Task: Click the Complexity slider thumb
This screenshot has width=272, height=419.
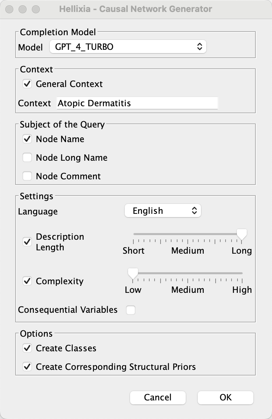Action: coord(133,274)
